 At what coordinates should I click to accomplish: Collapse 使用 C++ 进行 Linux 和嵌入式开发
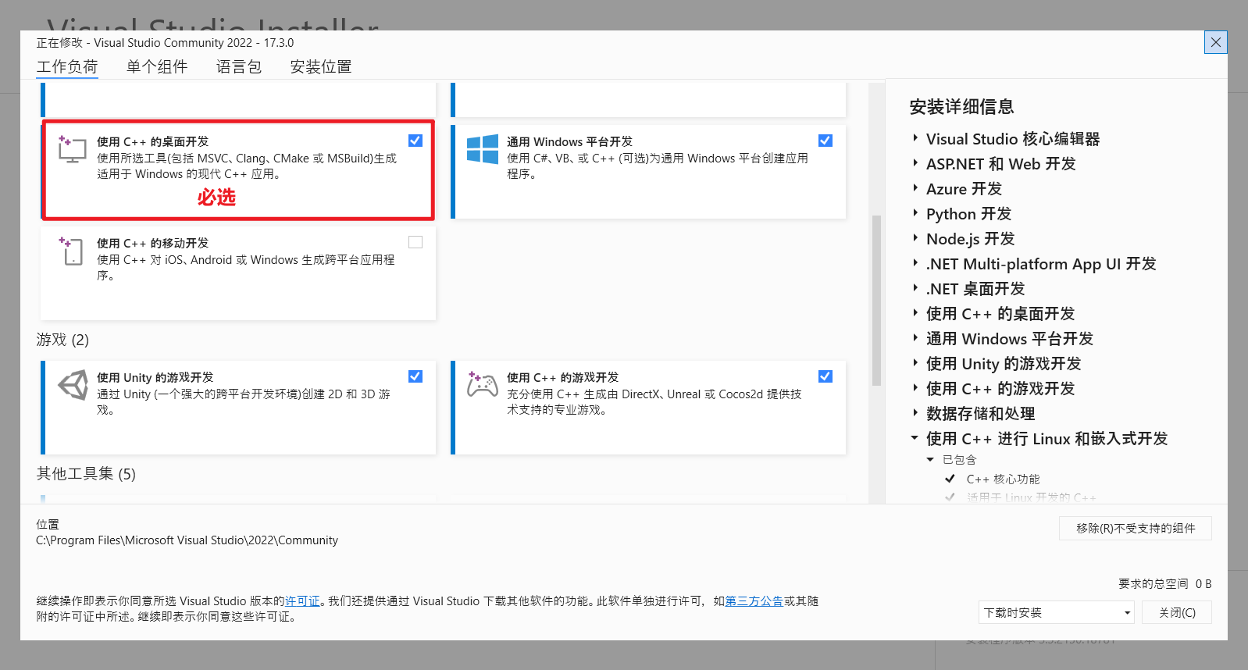[915, 438]
